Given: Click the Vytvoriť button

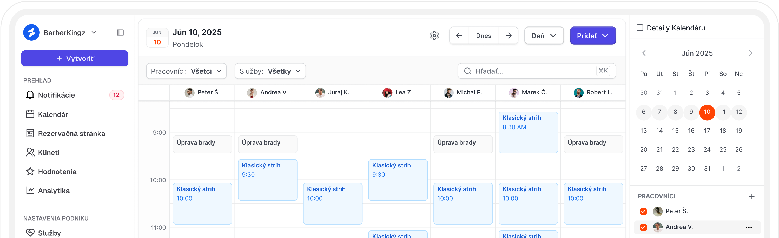Looking at the screenshot, I should (75, 59).
